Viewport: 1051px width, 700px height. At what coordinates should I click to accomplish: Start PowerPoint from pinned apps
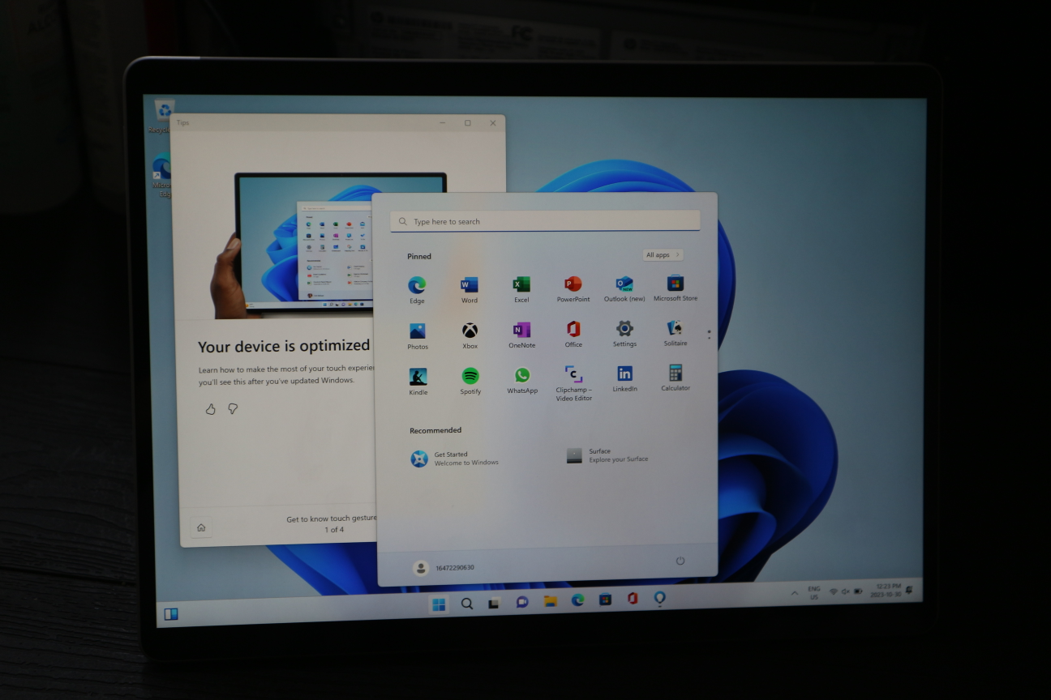573,288
